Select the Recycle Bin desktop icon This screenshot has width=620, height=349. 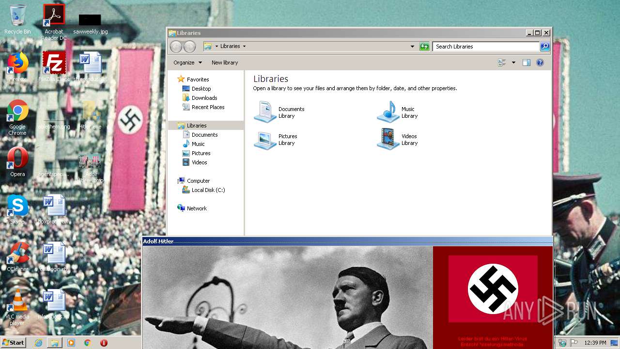[17, 19]
